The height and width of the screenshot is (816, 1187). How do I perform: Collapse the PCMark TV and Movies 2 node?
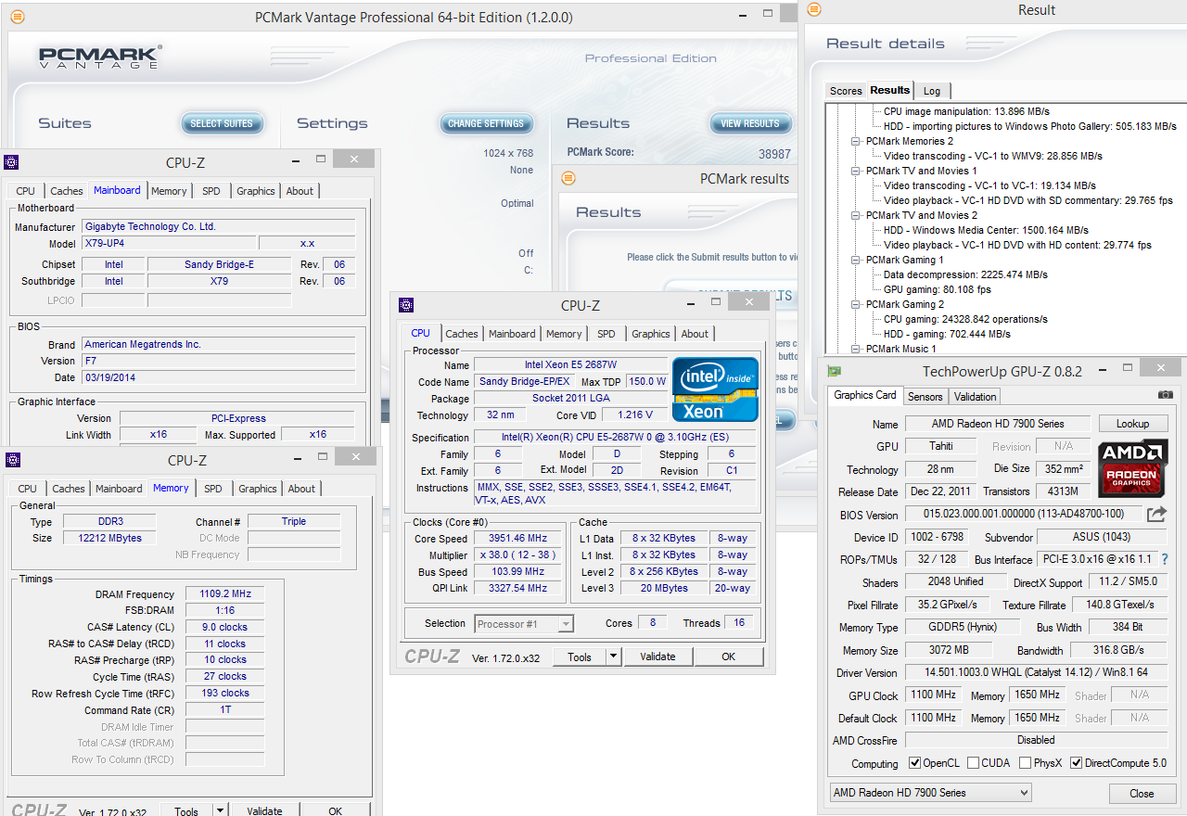click(x=857, y=215)
